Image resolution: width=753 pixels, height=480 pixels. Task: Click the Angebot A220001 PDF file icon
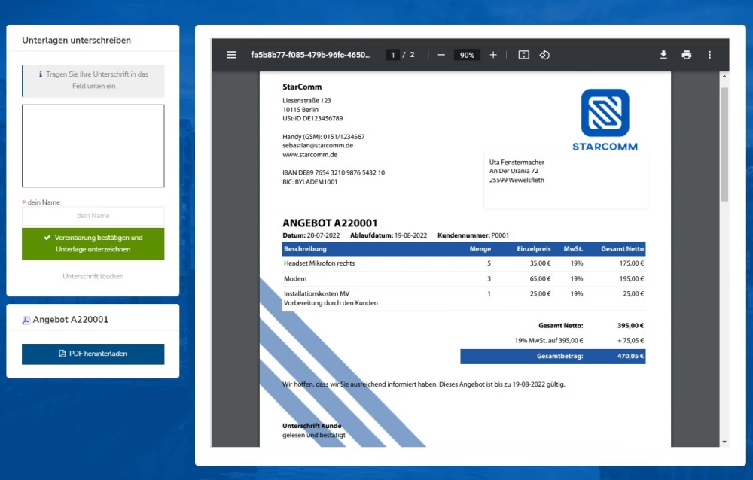click(26, 320)
